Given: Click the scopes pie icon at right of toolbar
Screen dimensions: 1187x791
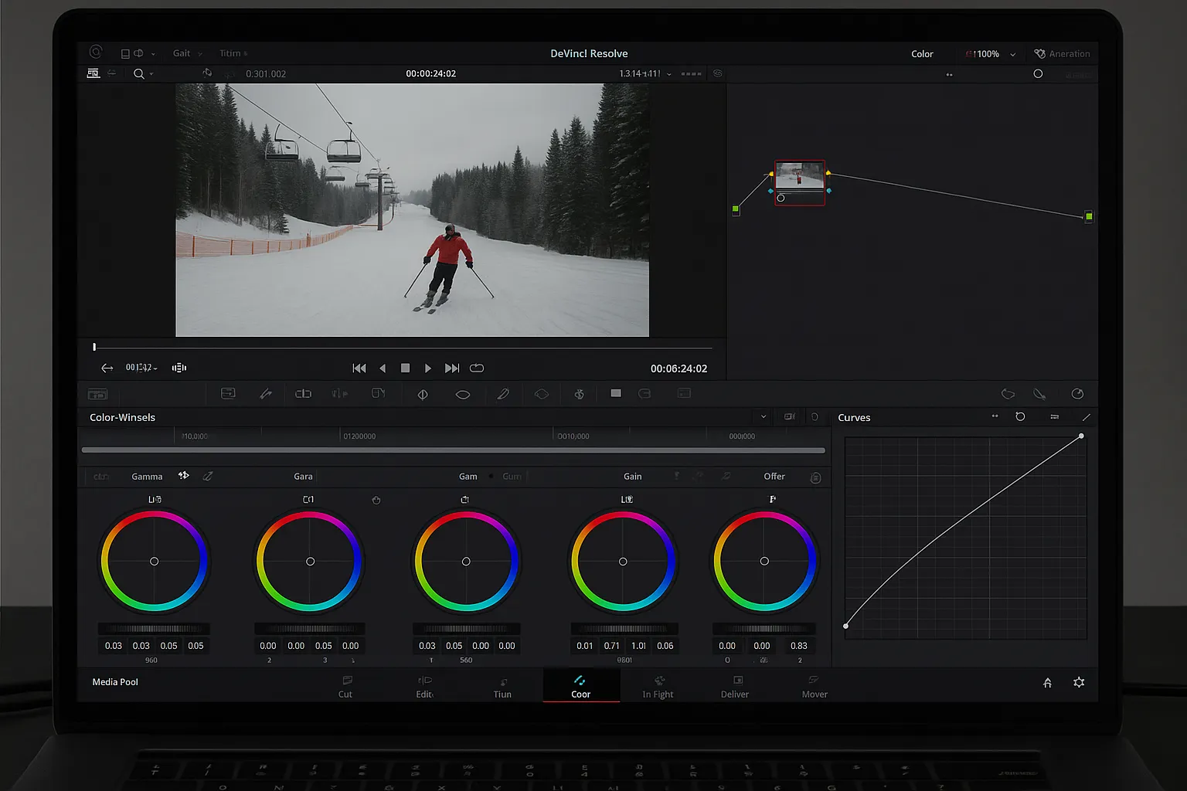Looking at the screenshot, I should (1077, 394).
